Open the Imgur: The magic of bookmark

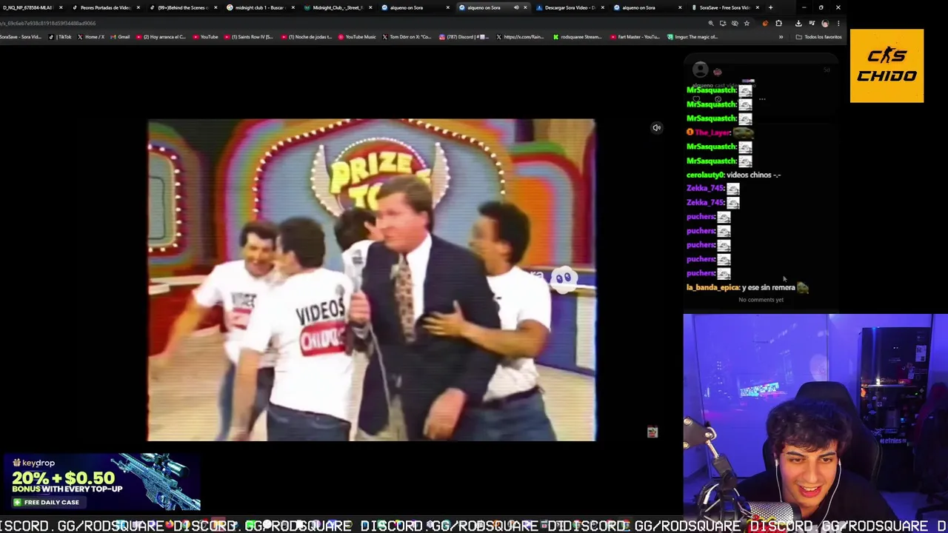(x=692, y=37)
